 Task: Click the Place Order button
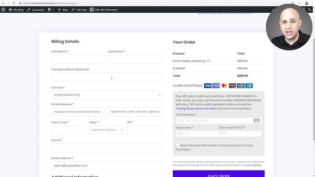point(219,174)
